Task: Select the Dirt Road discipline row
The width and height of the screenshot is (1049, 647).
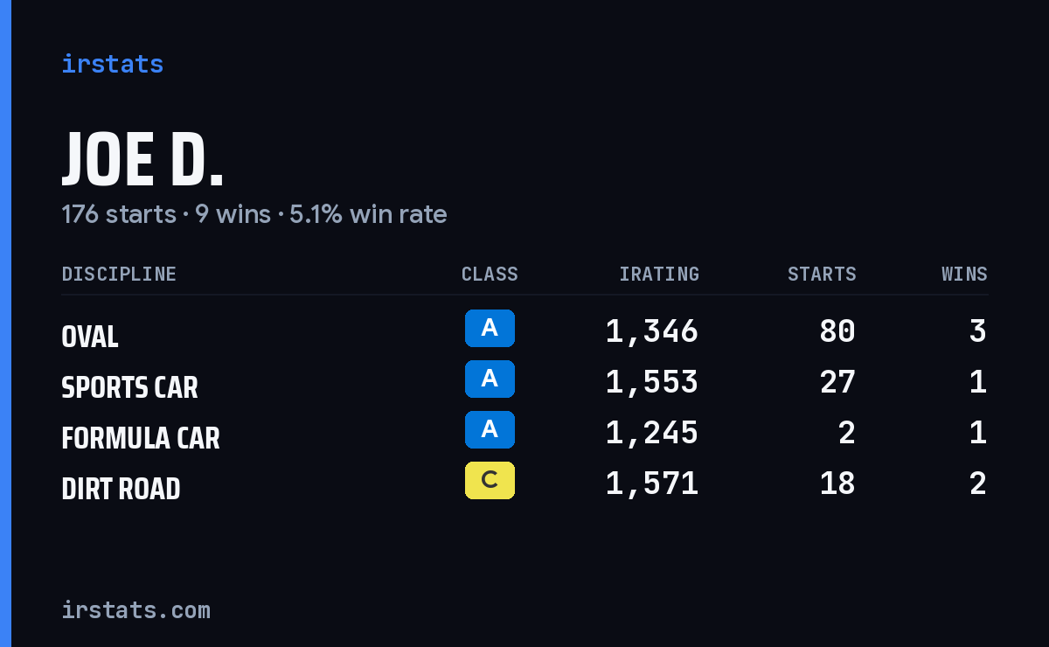Action: pyautogui.click(x=524, y=484)
